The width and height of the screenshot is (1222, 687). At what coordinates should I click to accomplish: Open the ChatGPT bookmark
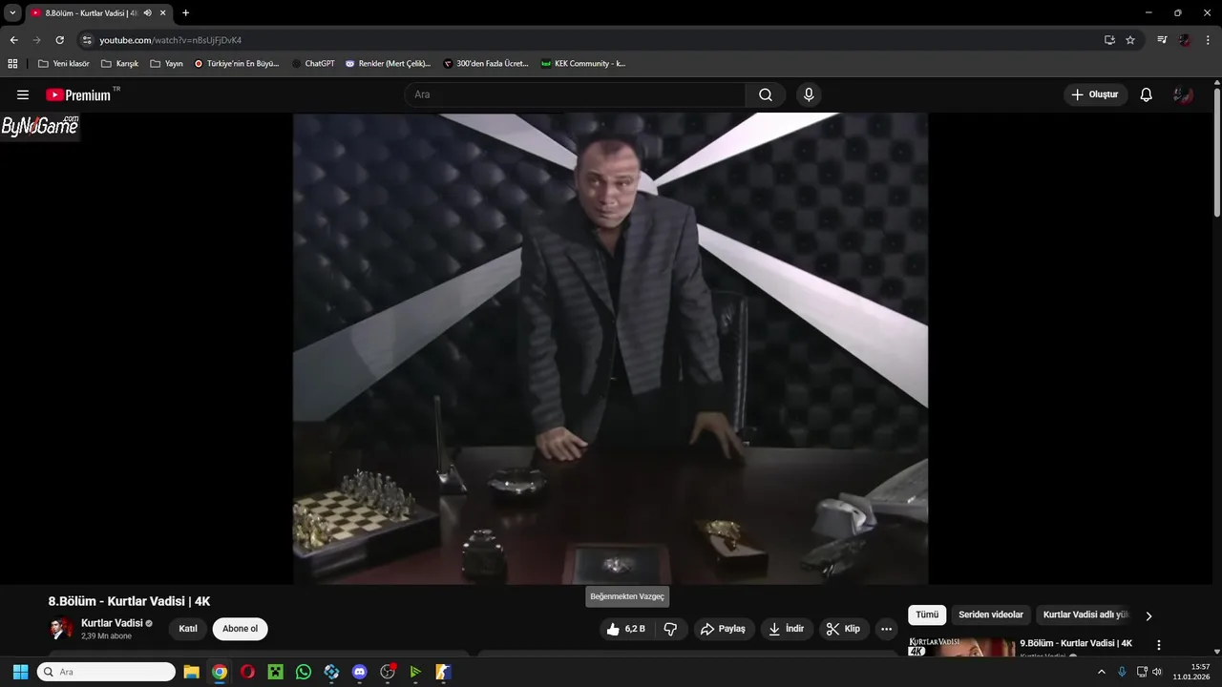click(313, 64)
